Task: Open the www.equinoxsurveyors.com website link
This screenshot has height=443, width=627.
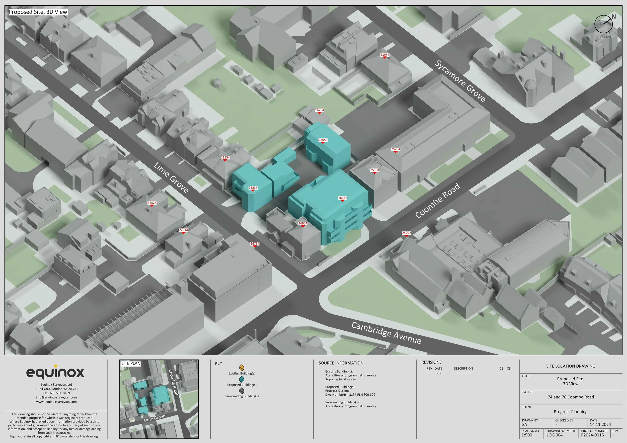Action: pos(56,402)
